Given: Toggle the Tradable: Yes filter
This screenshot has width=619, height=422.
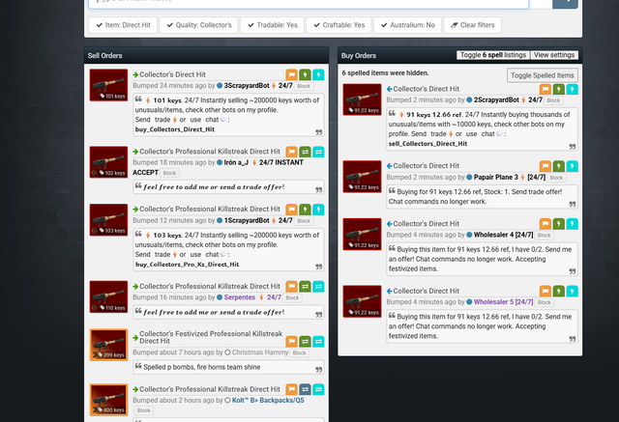Looking at the screenshot, I should (272, 25).
